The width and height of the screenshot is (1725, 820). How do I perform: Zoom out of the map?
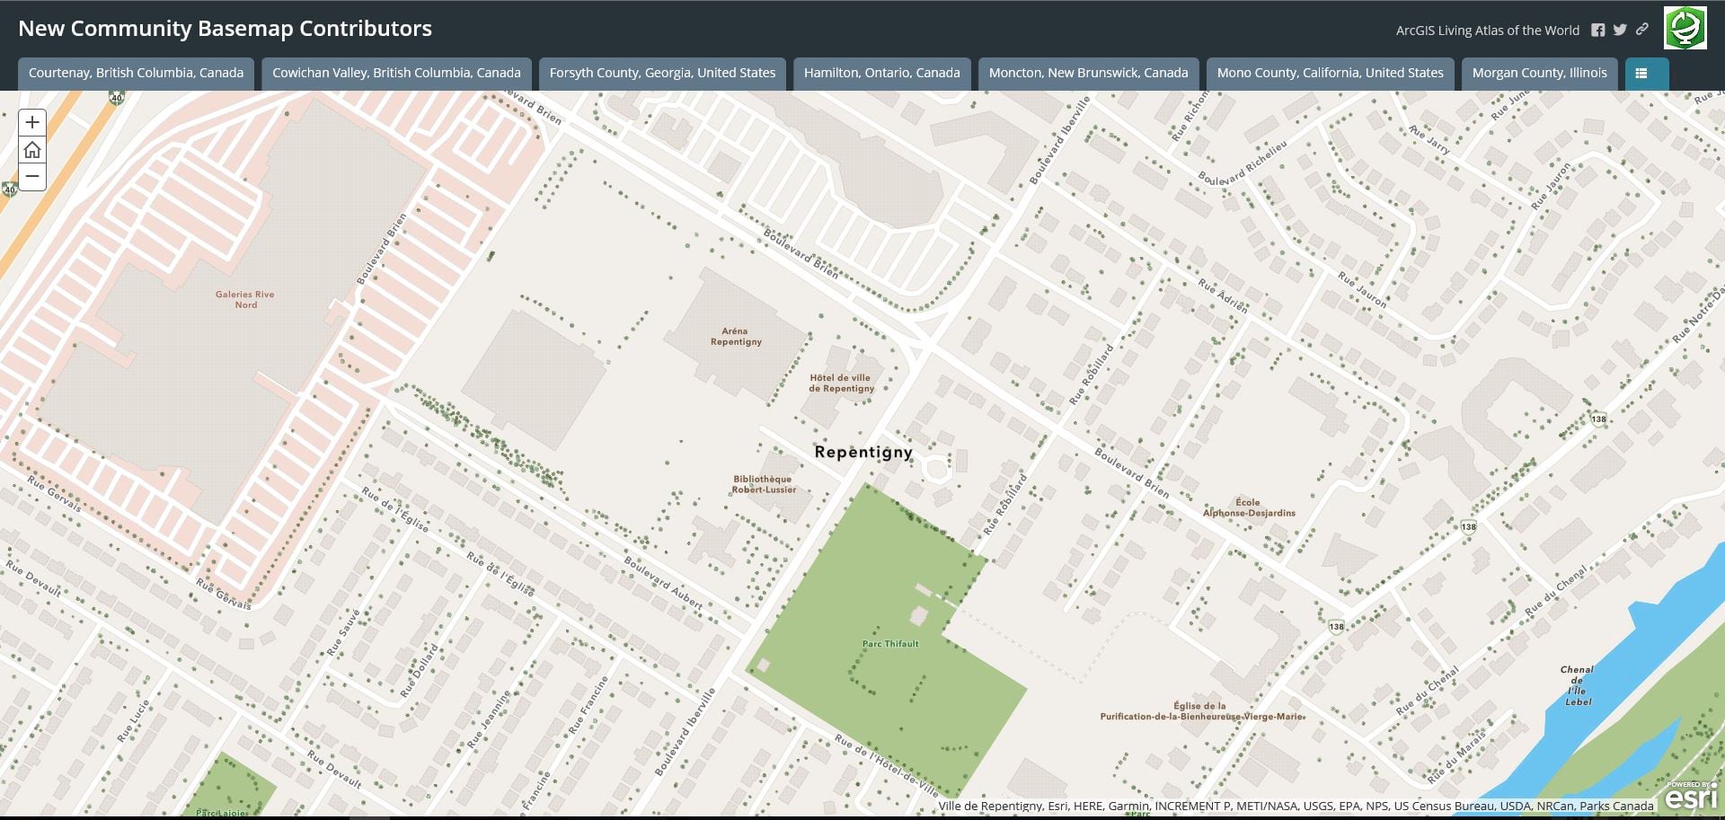[32, 176]
